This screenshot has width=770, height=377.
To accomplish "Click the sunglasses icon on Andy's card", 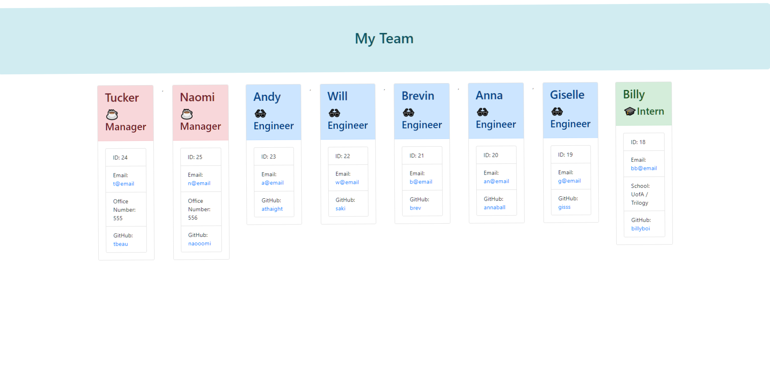I will click(260, 114).
